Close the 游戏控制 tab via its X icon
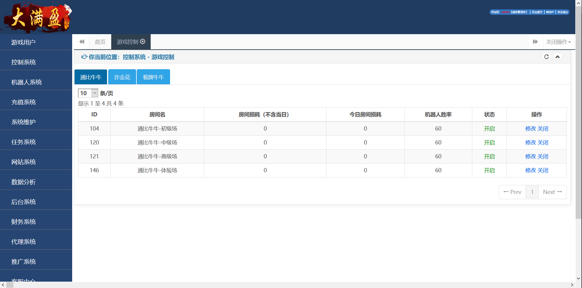 (x=142, y=41)
